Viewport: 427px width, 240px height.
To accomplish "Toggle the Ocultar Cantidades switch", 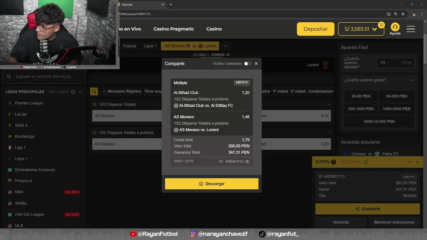I will point(248,64).
